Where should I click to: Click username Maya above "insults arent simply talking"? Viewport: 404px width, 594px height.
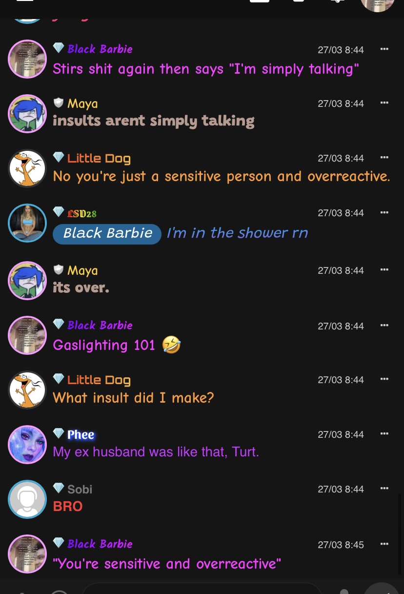[82, 103]
